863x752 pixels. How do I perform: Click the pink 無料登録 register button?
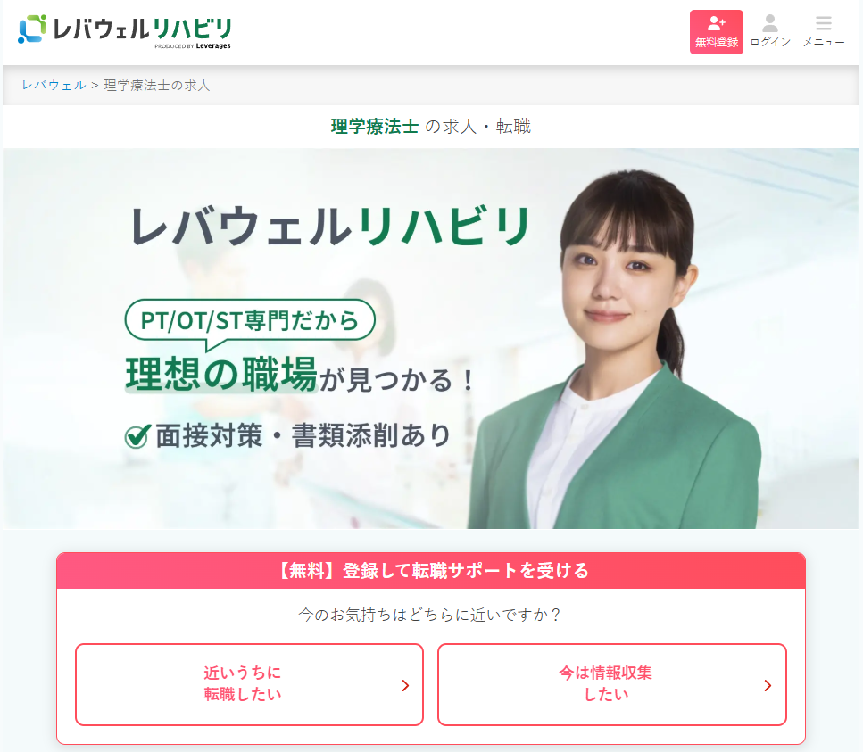coord(716,32)
